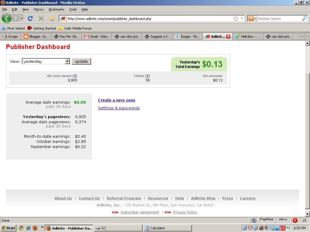Switch to the Blogger tab
Viewport: 310px width, 232px height.
(36, 37)
